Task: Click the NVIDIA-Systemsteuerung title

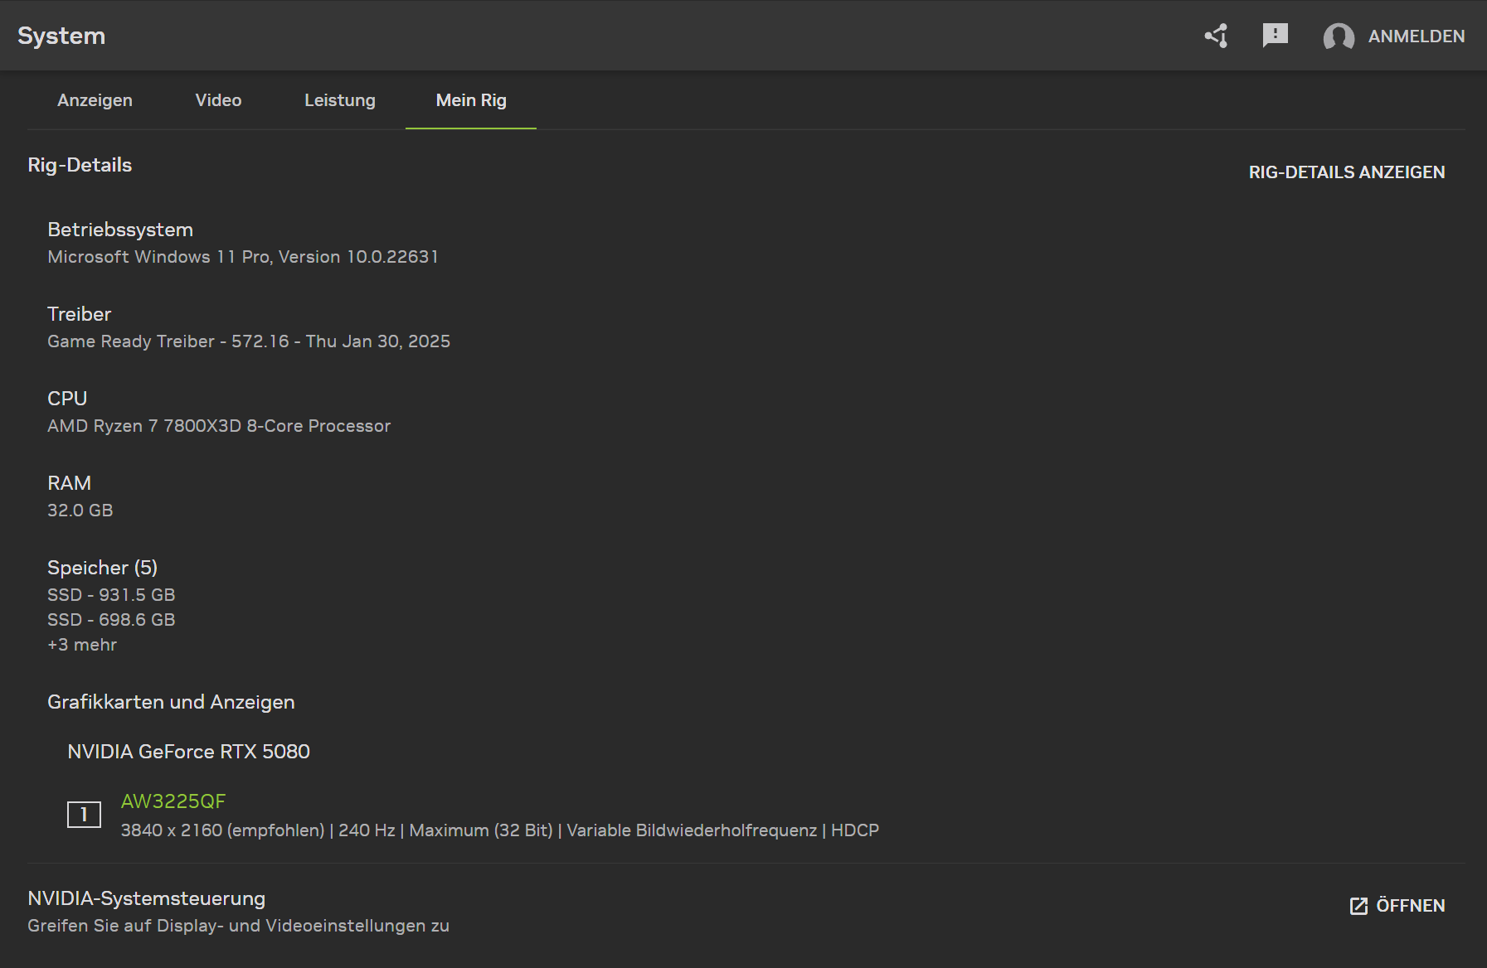Action: click(147, 898)
